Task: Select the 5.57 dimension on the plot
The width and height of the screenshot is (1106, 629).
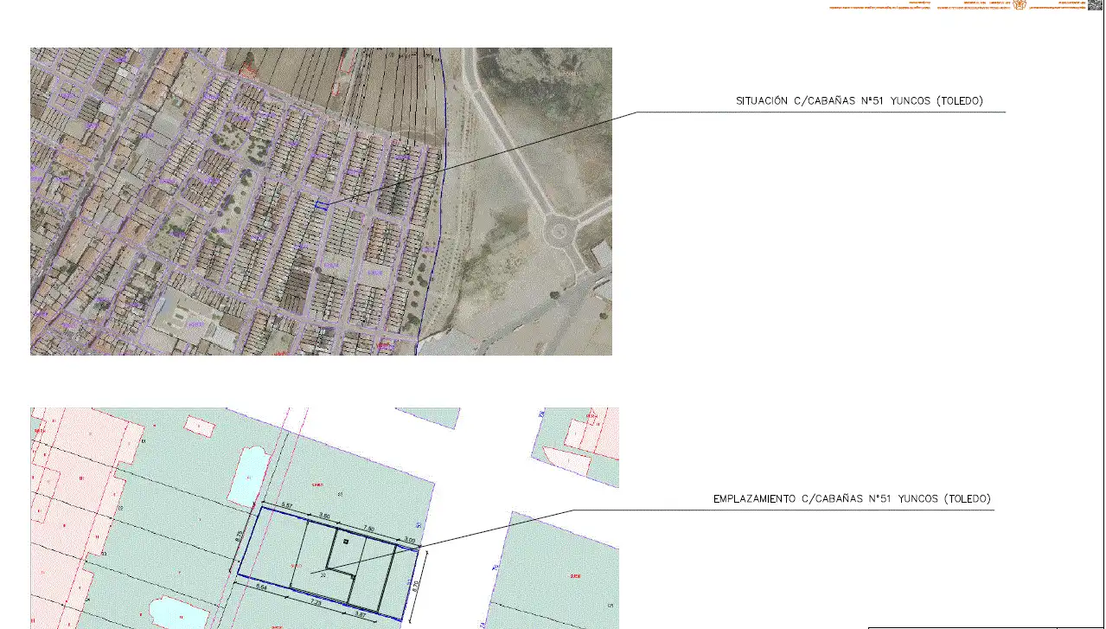Action: (289, 505)
